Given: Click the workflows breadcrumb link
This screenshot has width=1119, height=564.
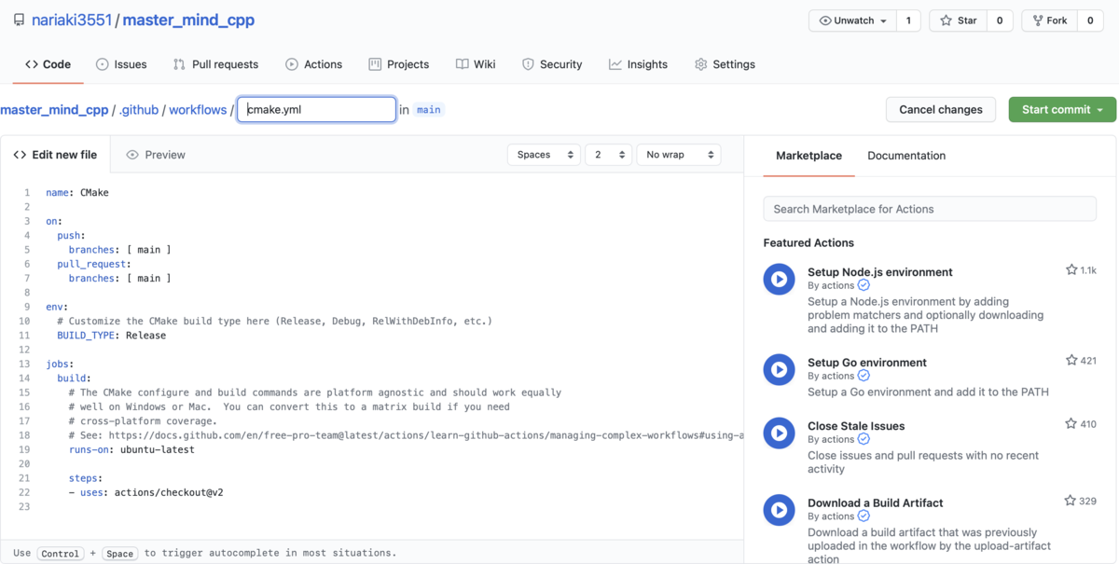Looking at the screenshot, I should click(x=198, y=110).
